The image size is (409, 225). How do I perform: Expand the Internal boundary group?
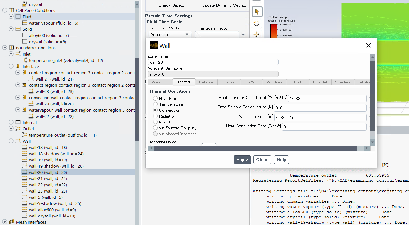[x=11, y=122]
